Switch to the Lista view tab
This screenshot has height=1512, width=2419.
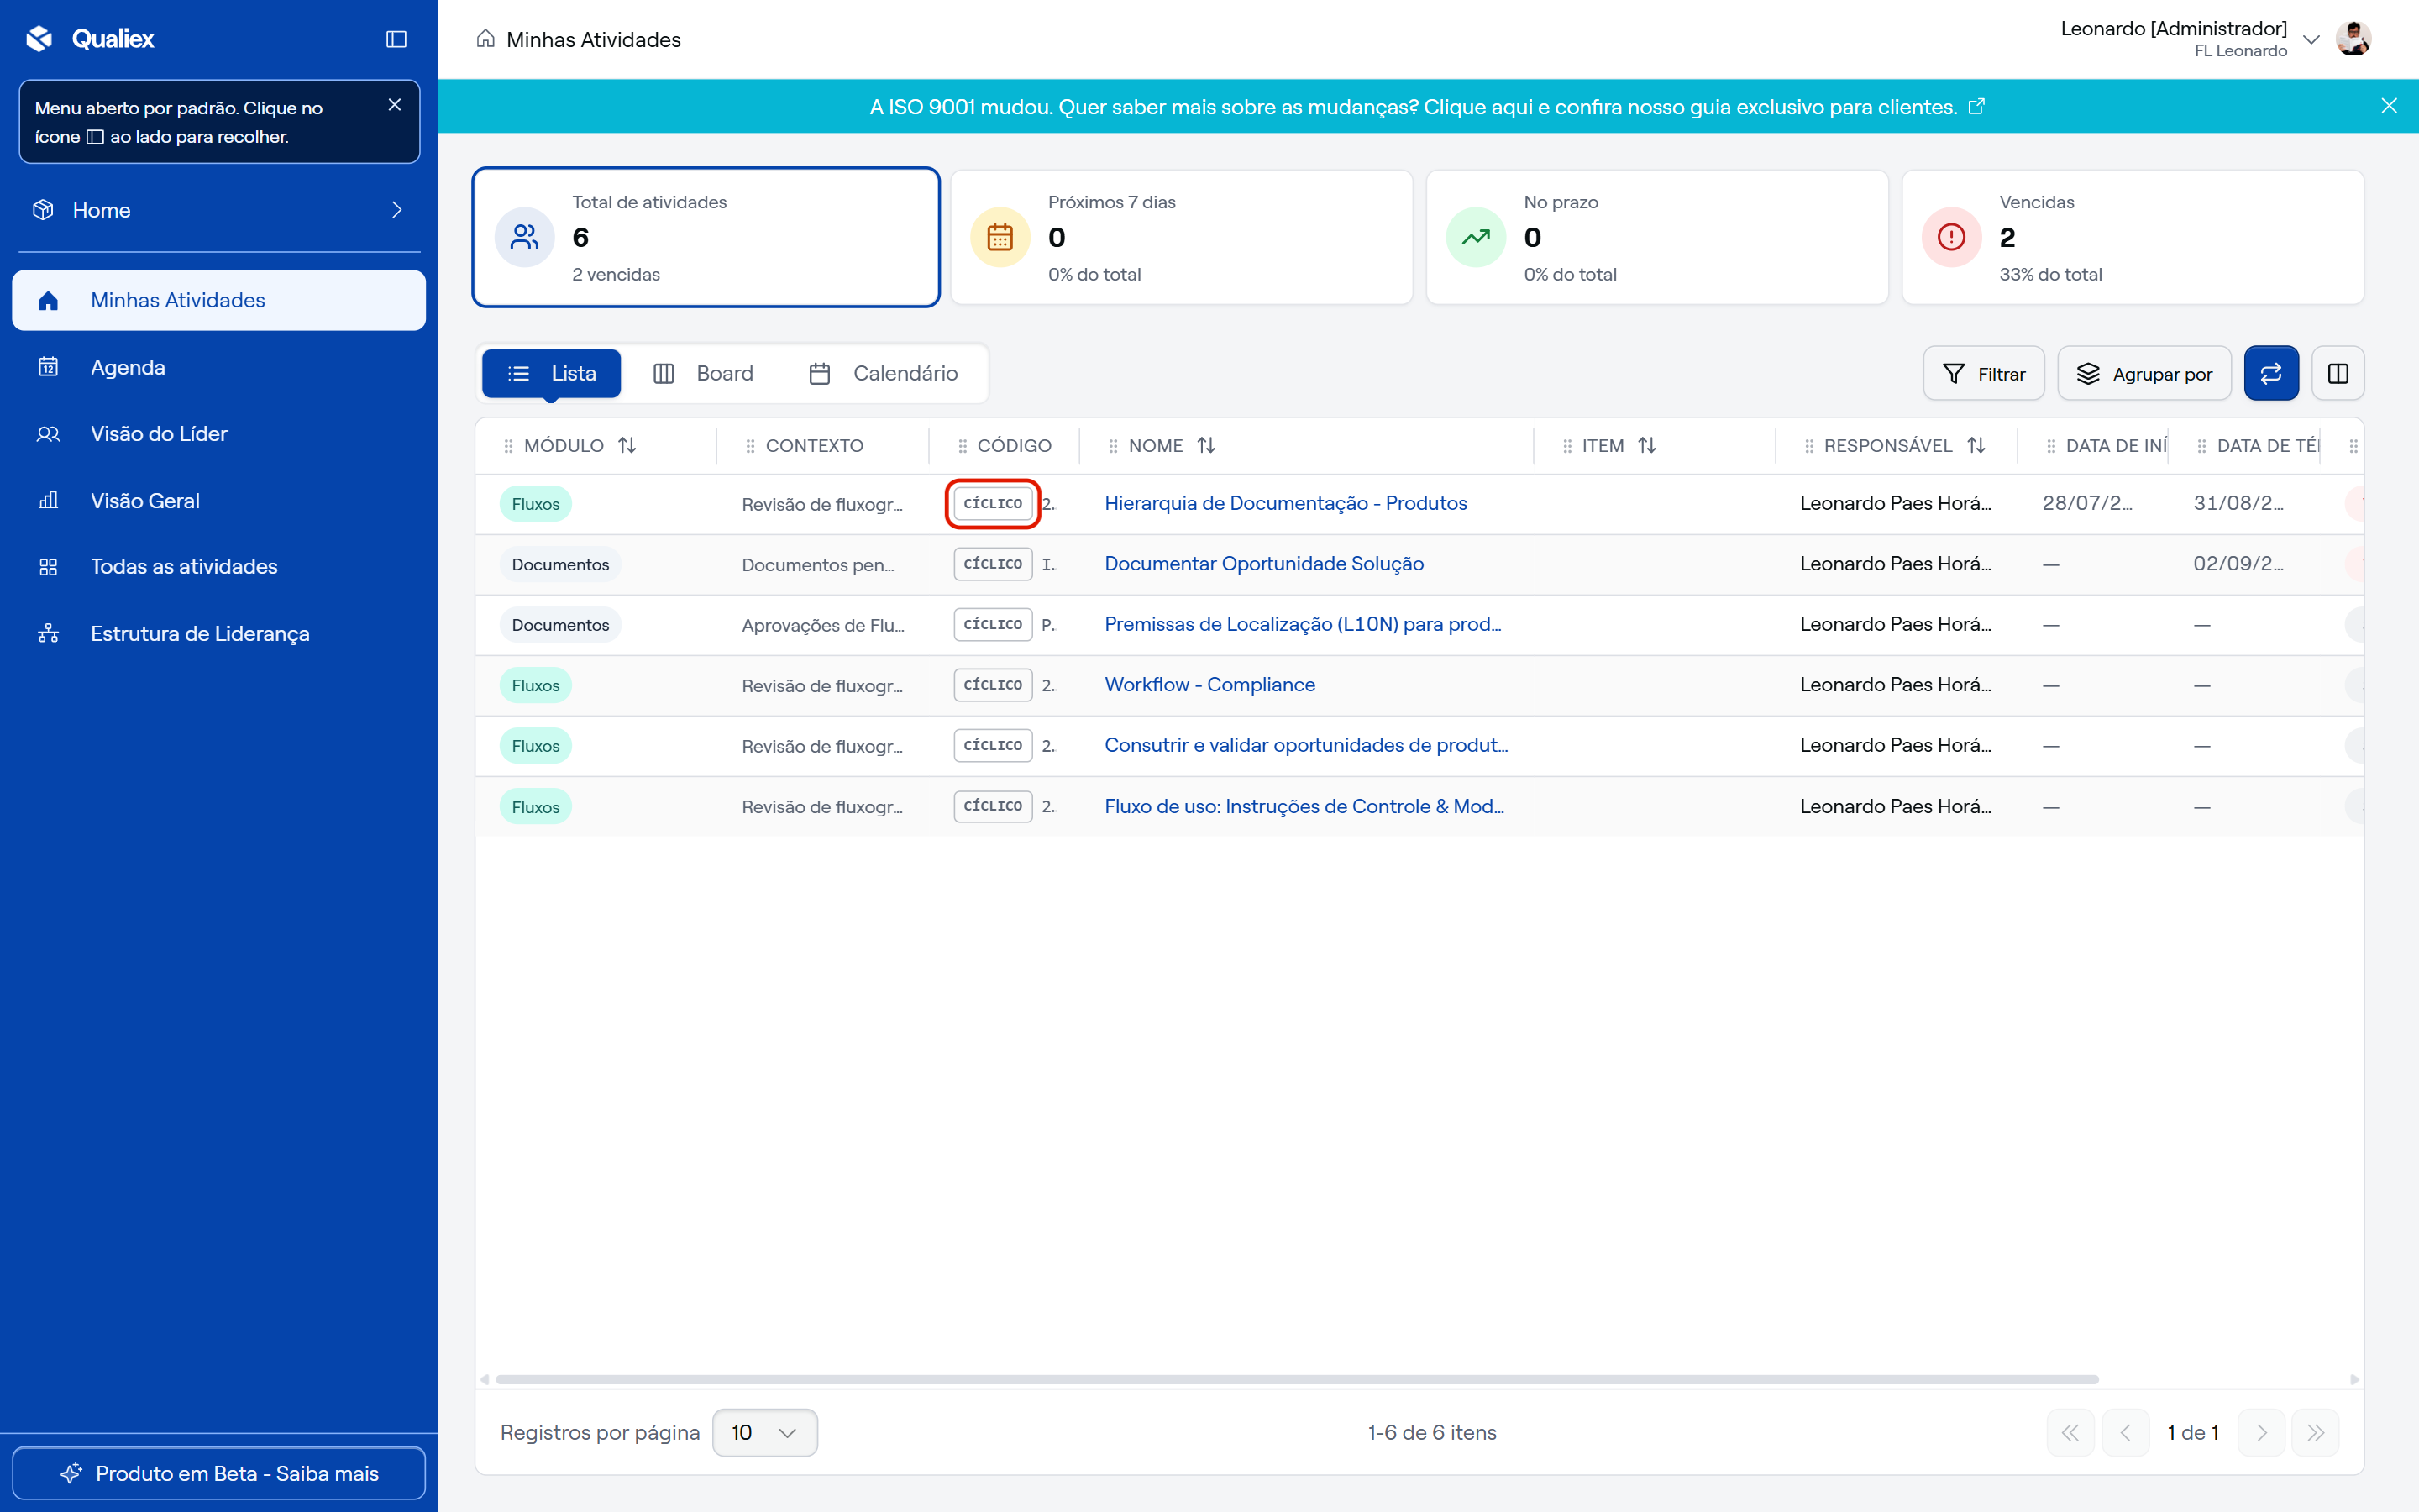point(552,373)
